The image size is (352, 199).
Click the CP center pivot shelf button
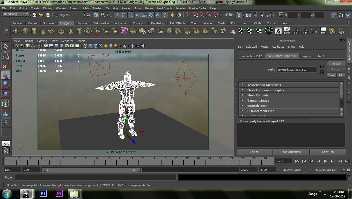305,31
